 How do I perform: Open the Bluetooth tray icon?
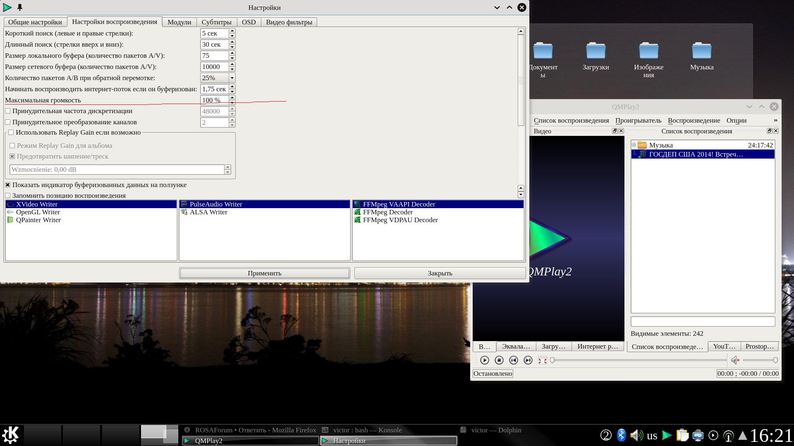click(621, 435)
